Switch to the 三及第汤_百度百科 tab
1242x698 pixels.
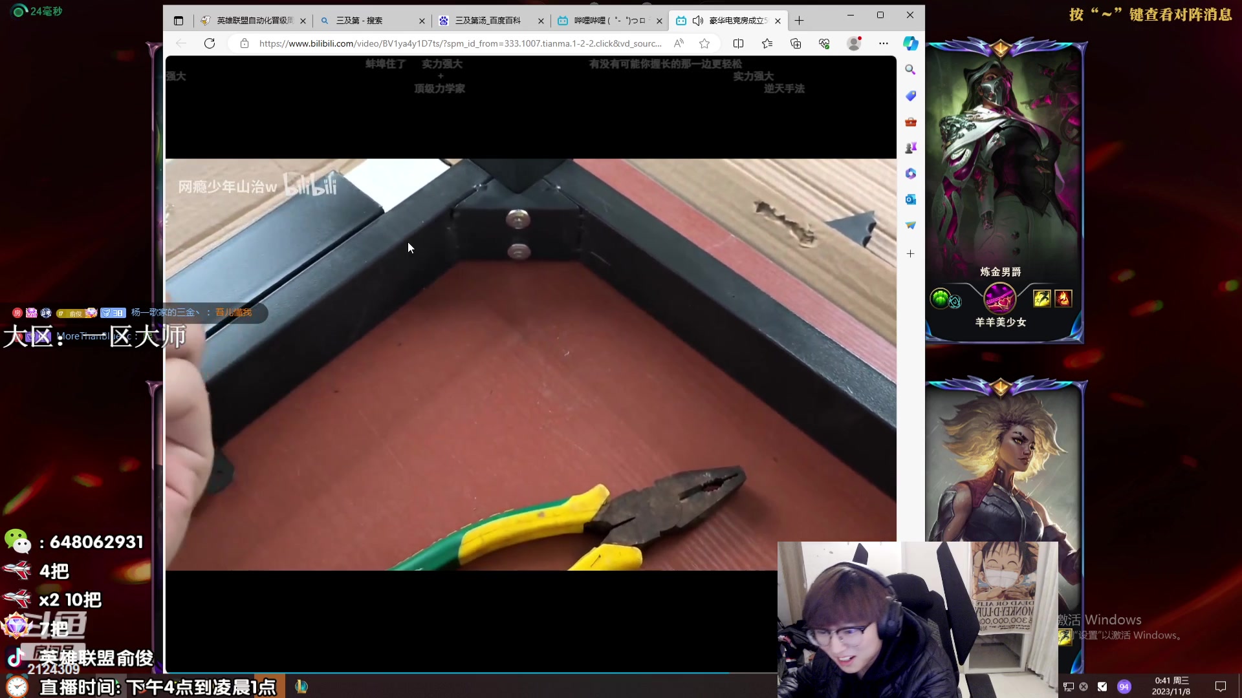pyautogui.click(x=491, y=21)
